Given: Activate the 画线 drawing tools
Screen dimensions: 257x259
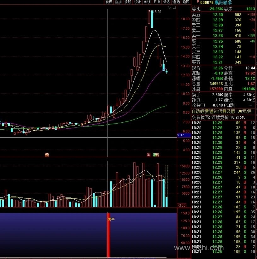Looking at the screenshot, I should tap(147, 2).
